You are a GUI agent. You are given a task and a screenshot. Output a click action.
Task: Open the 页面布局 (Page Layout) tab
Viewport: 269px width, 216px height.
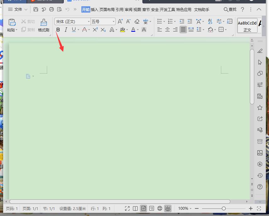coord(107,9)
